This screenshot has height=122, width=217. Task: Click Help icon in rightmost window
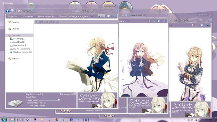pyautogui.click(x=208, y=25)
